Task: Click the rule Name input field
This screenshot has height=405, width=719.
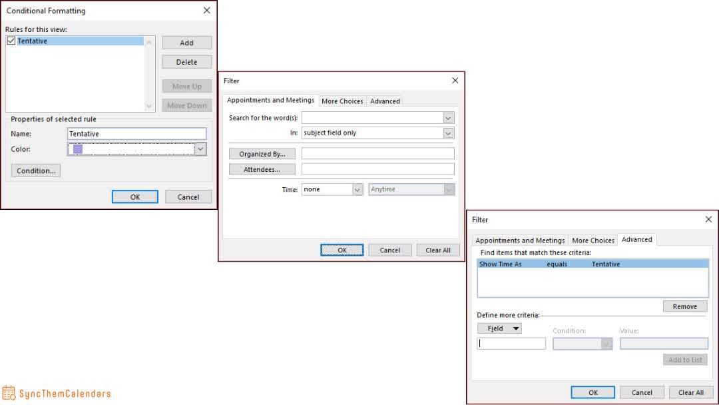Action: pyautogui.click(x=136, y=133)
